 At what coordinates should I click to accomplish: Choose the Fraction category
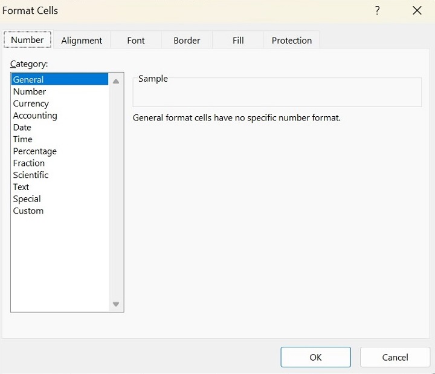[x=29, y=163]
